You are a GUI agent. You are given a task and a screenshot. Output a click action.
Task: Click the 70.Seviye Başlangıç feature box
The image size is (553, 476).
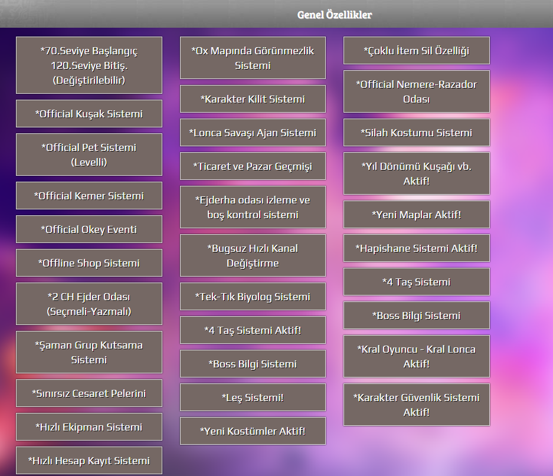pyautogui.click(x=89, y=65)
